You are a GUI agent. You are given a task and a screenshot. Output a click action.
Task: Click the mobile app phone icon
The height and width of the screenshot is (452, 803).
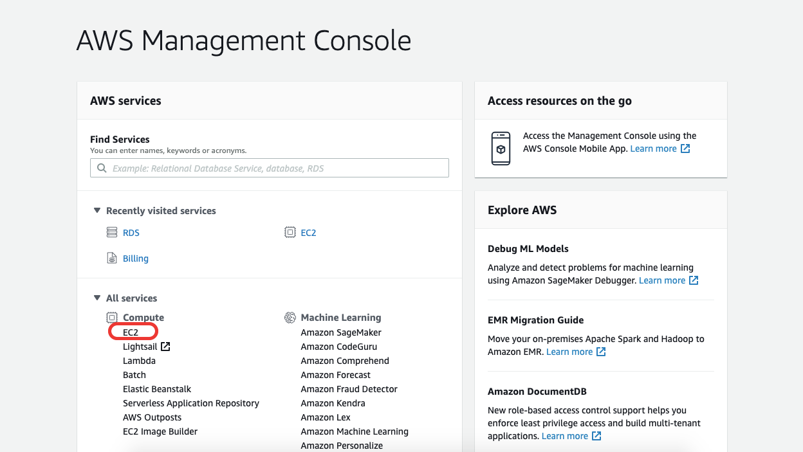pyautogui.click(x=501, y=149)
